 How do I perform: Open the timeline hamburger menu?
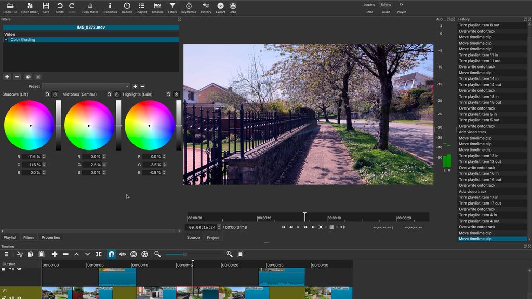pyautogui.click(x=7, y=254)
